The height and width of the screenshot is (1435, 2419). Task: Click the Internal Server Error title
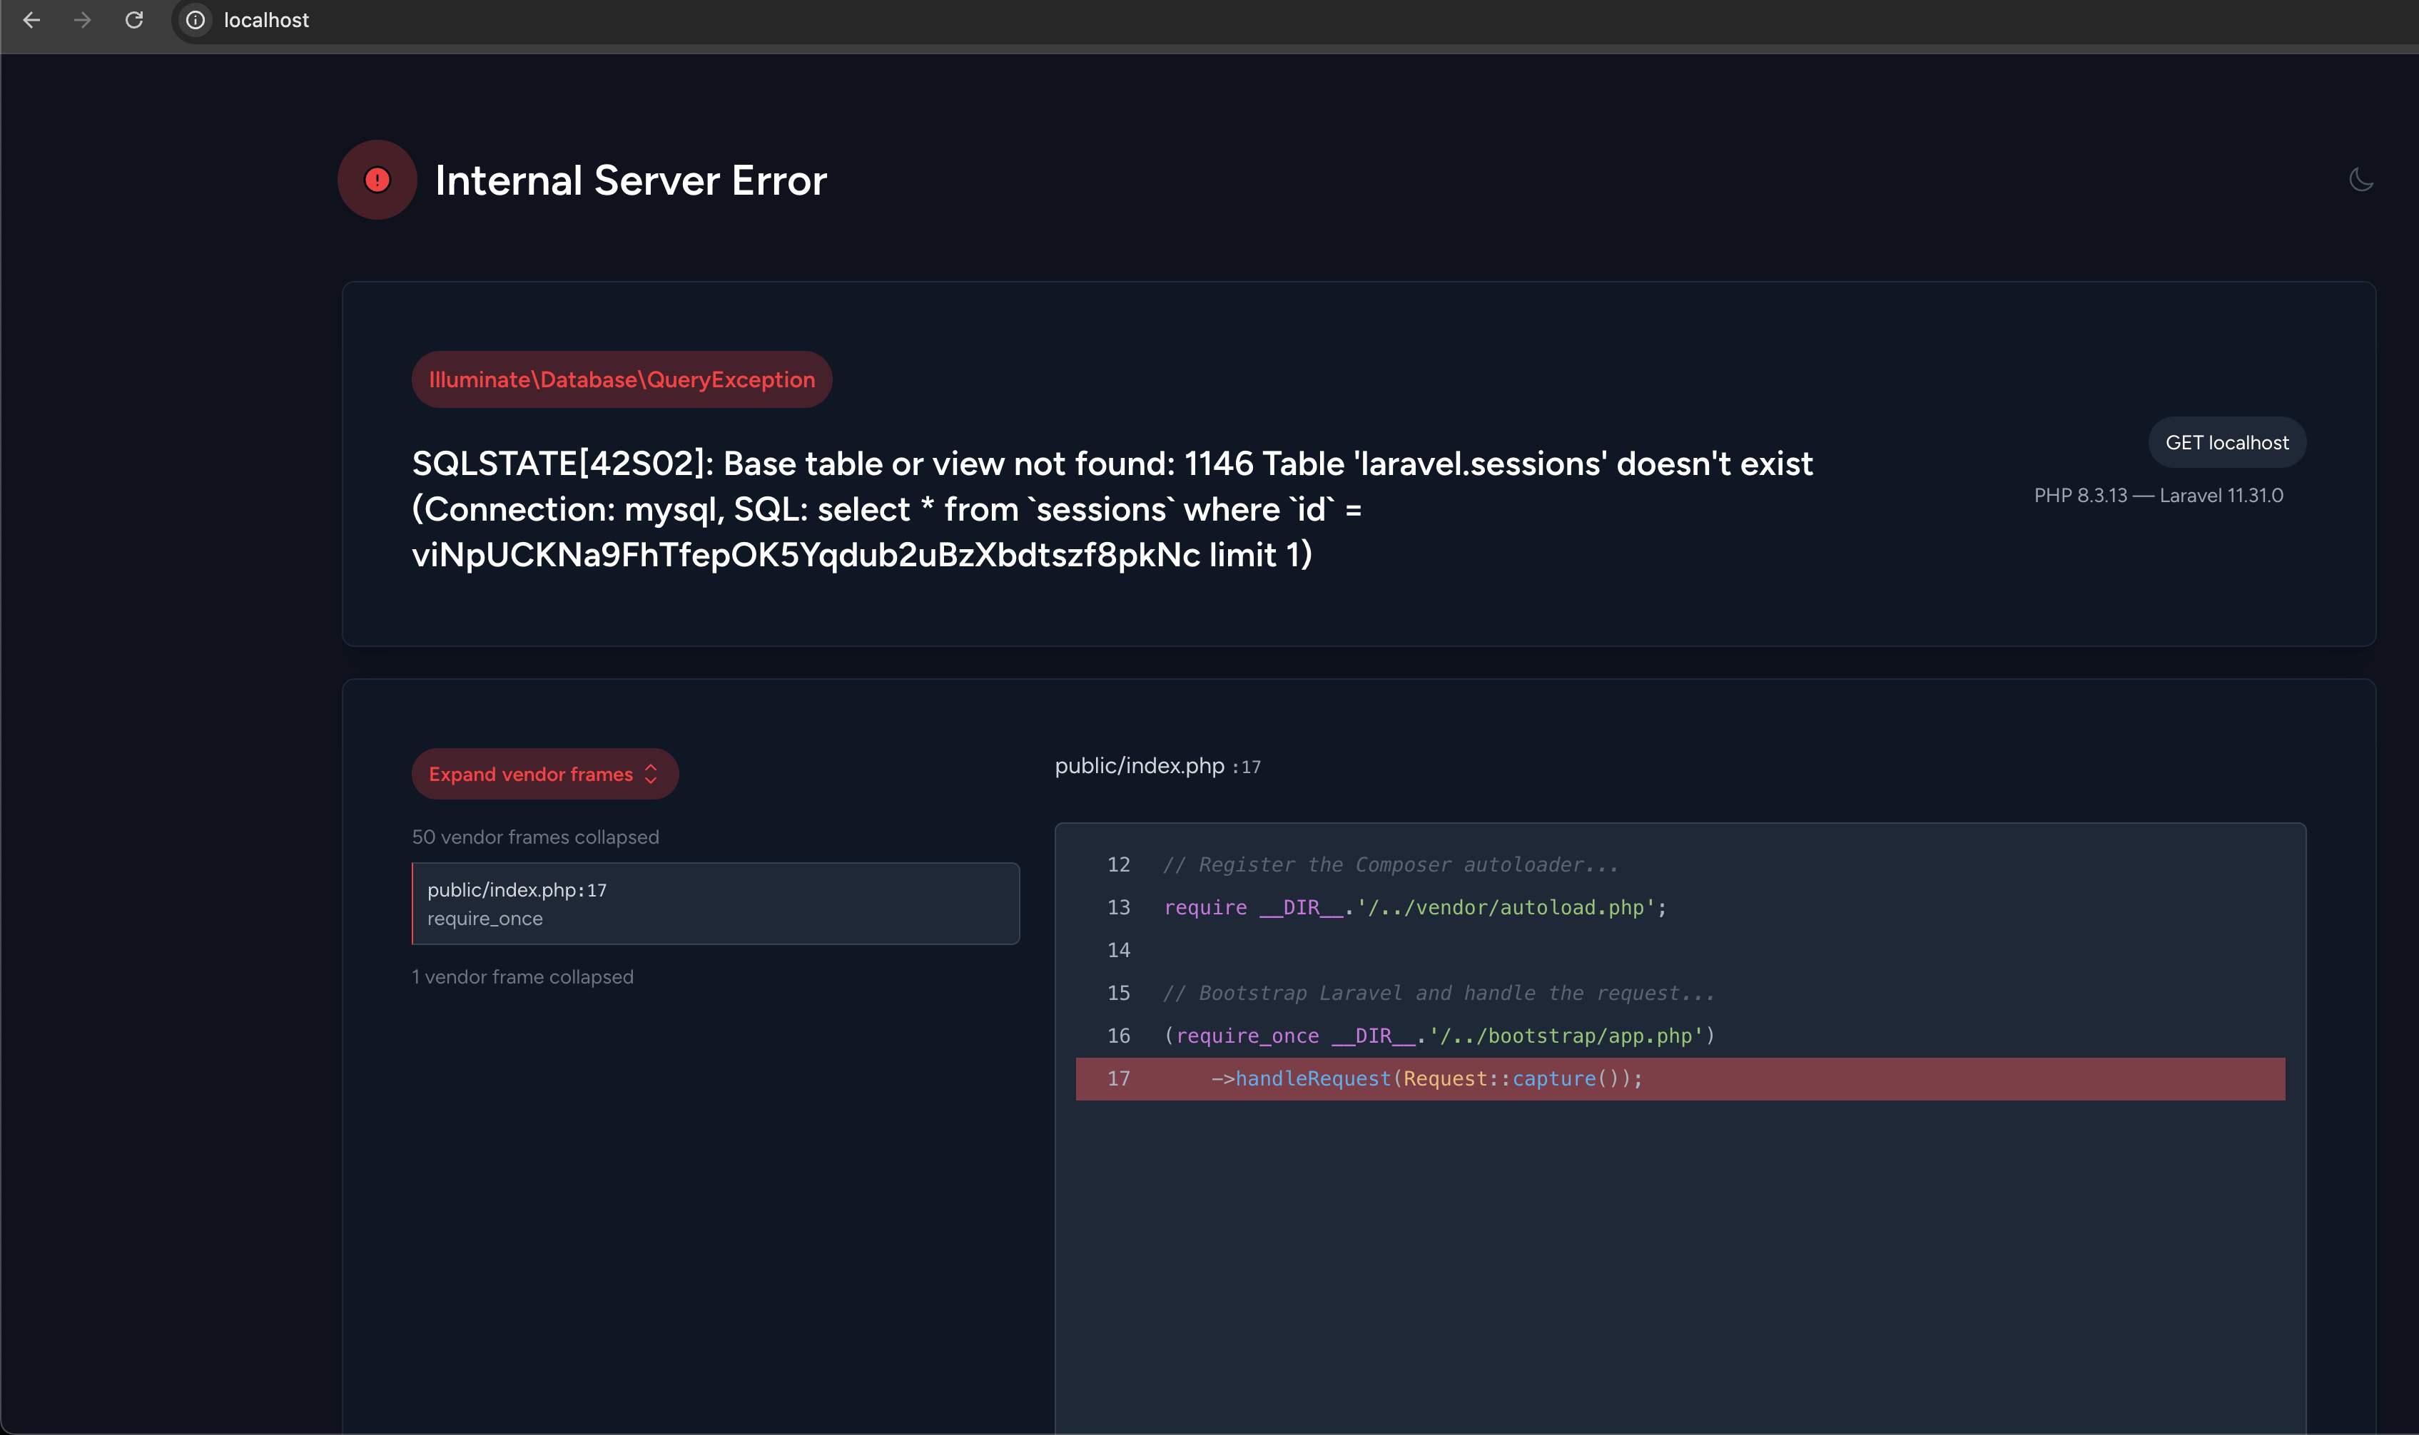629,180
